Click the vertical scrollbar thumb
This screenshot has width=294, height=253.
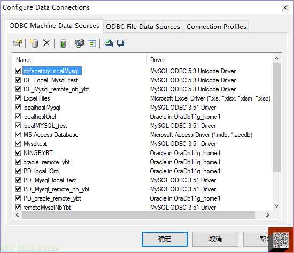(x=276, y=117)
